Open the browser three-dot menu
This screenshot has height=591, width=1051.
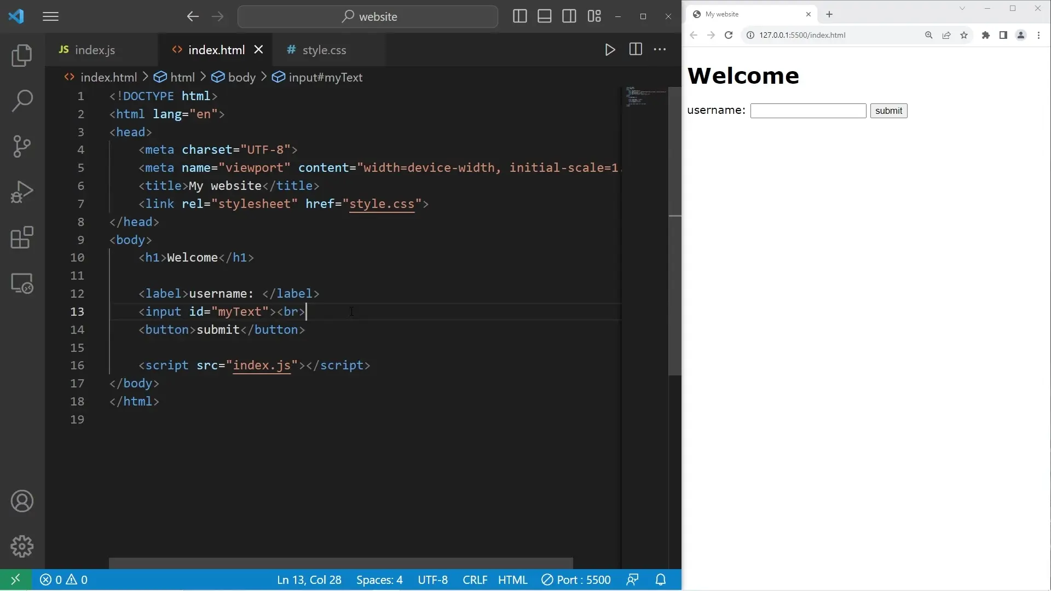1038,35
